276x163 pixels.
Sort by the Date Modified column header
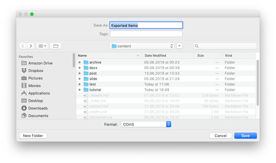point(168,55)
